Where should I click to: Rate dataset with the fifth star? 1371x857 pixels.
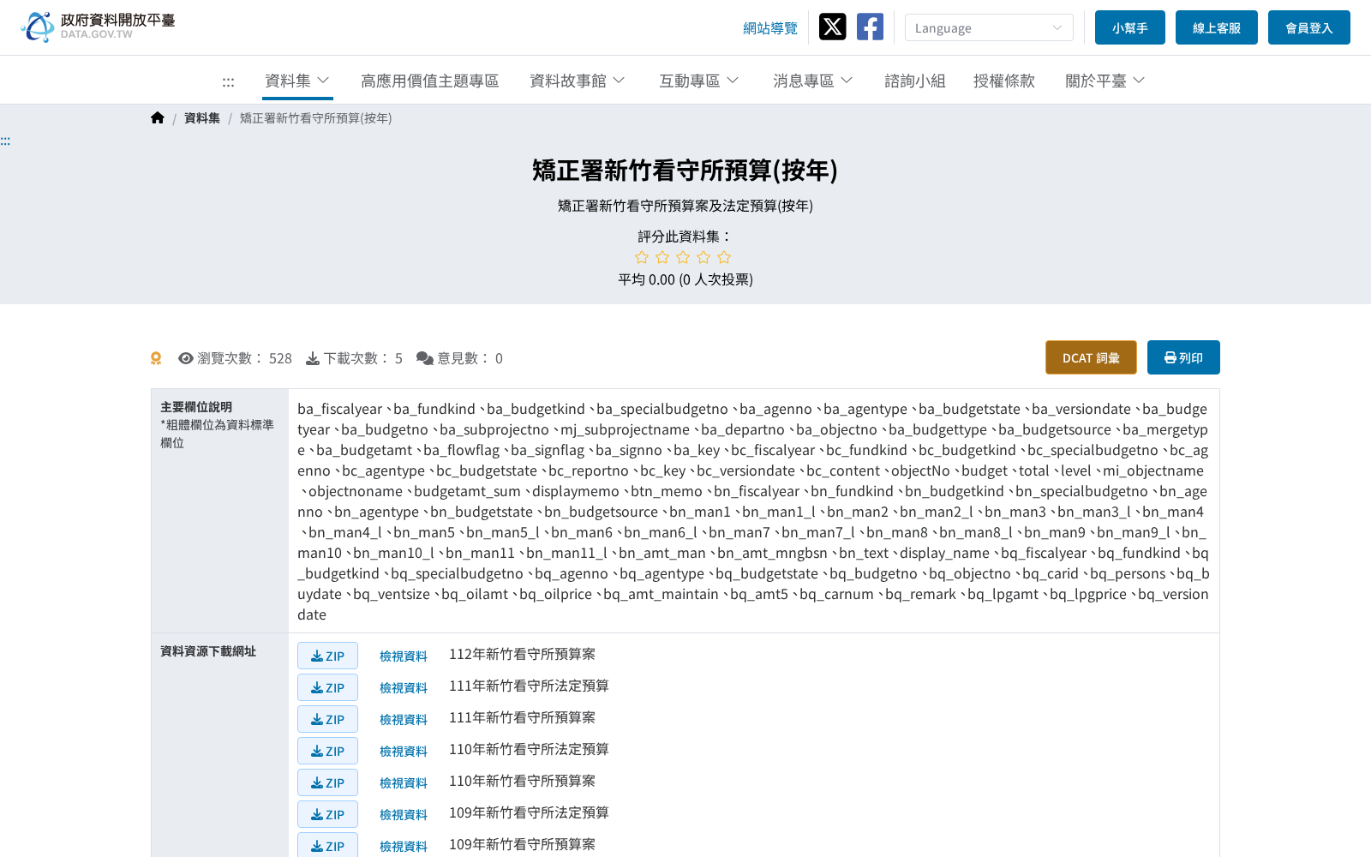coord(724,257)
